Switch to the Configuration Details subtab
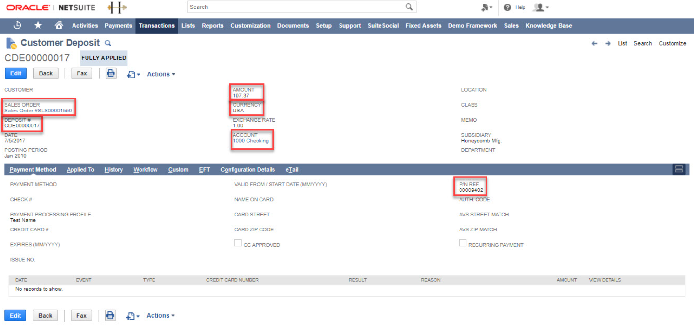The image size is (694, 327). click(x=247, y=169)
